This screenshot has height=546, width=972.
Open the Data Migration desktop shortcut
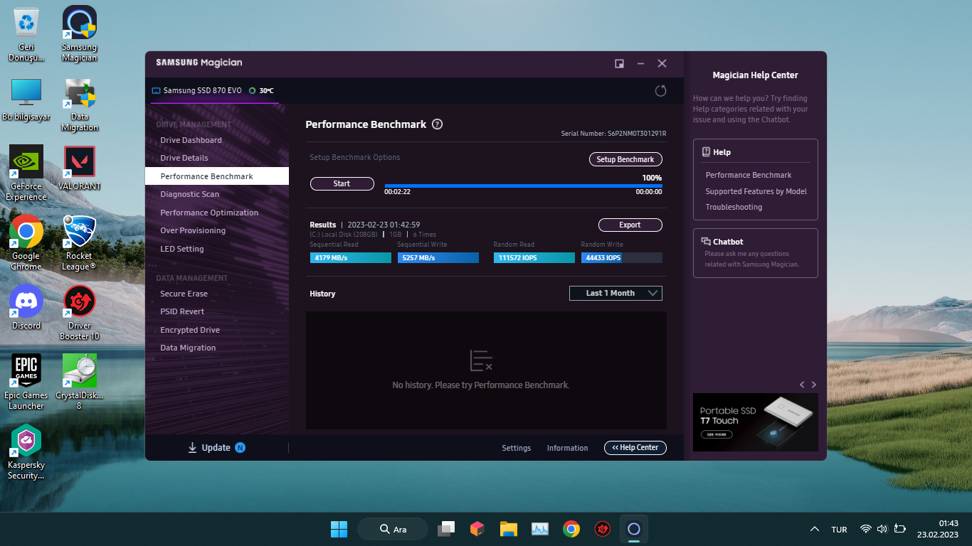(x=80, y=105)
